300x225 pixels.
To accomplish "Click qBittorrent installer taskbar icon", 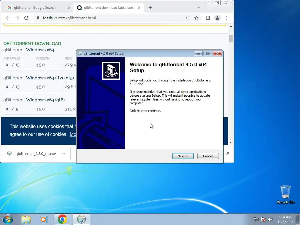I will pyautogui.click(x=81, y=219).
